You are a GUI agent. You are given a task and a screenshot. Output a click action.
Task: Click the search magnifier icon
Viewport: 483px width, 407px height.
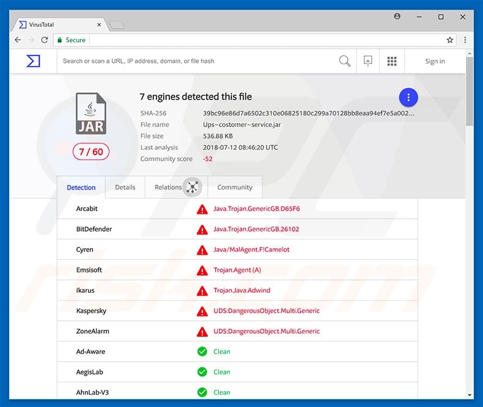pos(345,61)
